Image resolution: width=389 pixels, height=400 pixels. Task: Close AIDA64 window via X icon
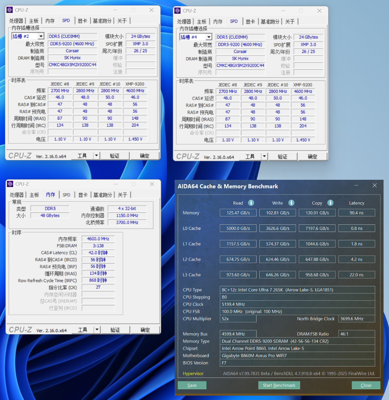pos(374,185)
